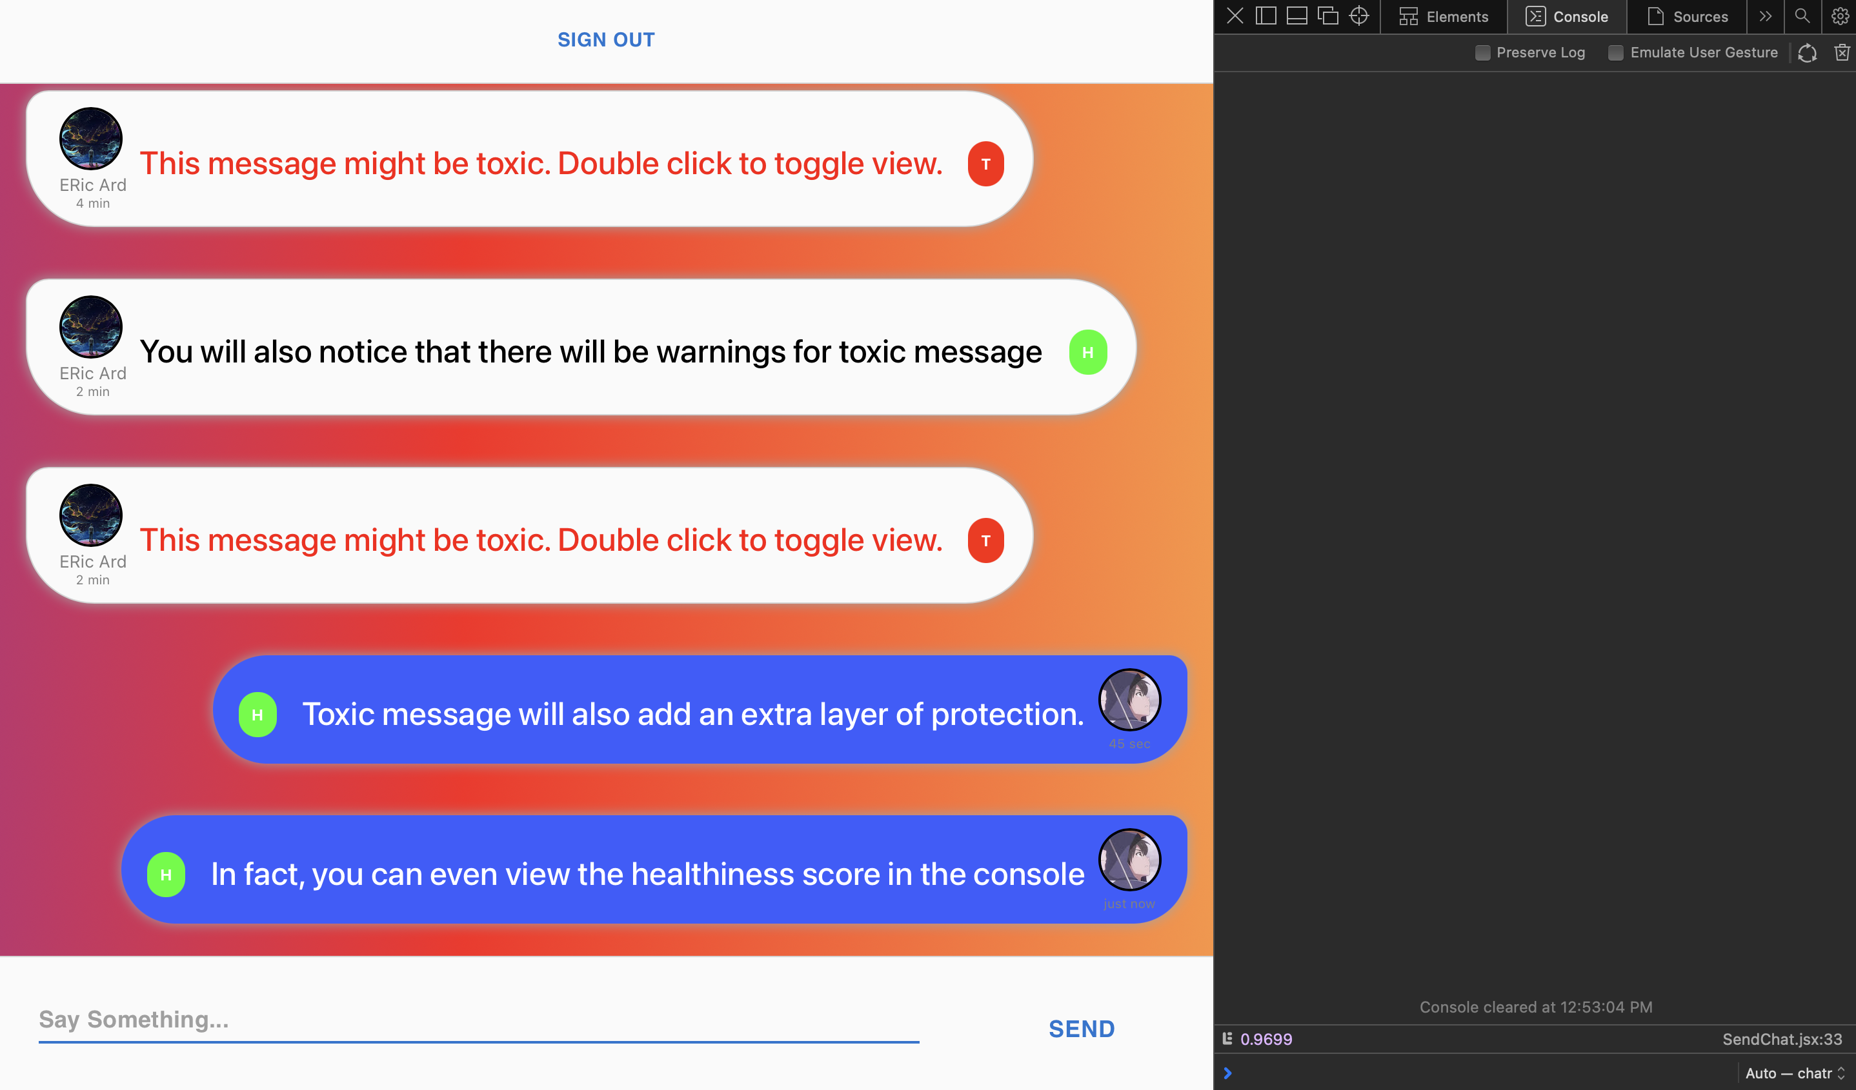Screen dimensions: 1856x1090
Task: Click the reload page icon in the console bar
Action: click(x=1807, y=52)
